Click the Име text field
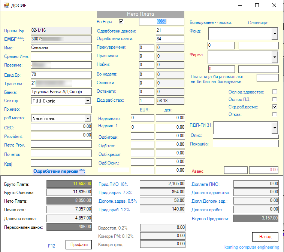This screenshot has width=284, height=252. click(61, 48)
